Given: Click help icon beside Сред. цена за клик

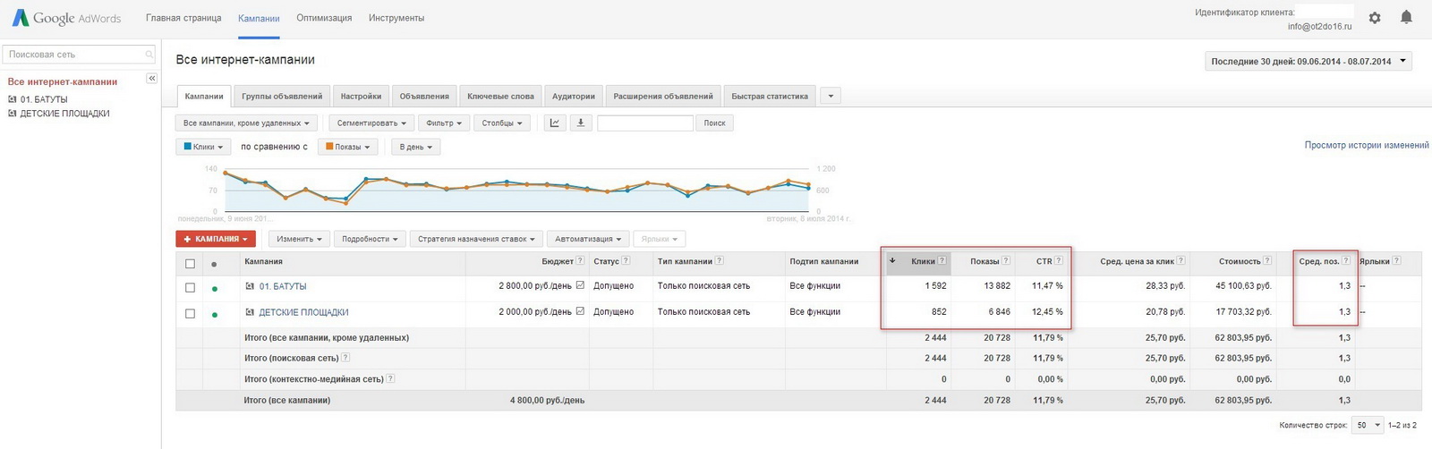Looking at the screenshot, I should 1181,261.
